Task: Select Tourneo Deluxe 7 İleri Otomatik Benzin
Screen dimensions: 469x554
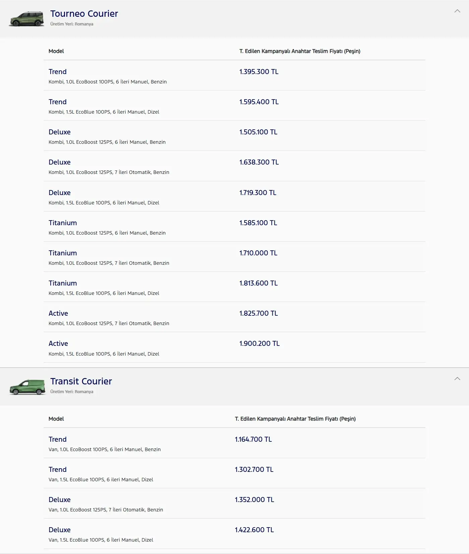Action: click(x=234, y=166)
